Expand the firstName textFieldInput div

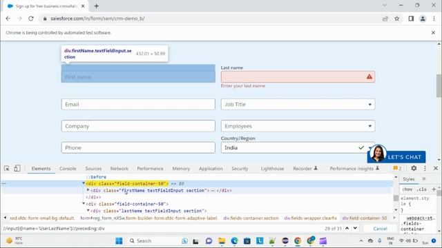pyautogui.click(x=88, y=190)
